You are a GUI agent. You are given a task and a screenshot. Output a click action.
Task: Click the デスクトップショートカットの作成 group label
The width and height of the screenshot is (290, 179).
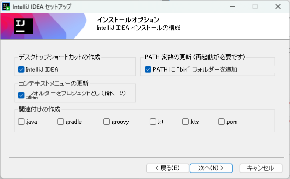59,57
